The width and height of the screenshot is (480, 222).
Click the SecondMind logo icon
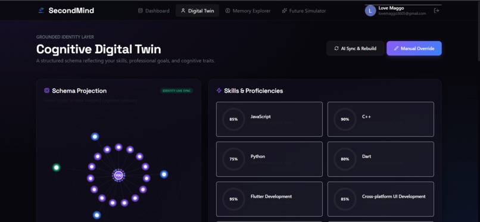pos(41,11)
